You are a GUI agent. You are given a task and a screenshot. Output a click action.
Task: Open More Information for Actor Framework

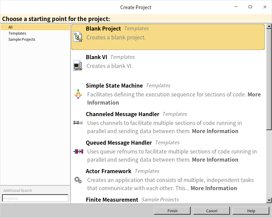[x=214, y=188]
